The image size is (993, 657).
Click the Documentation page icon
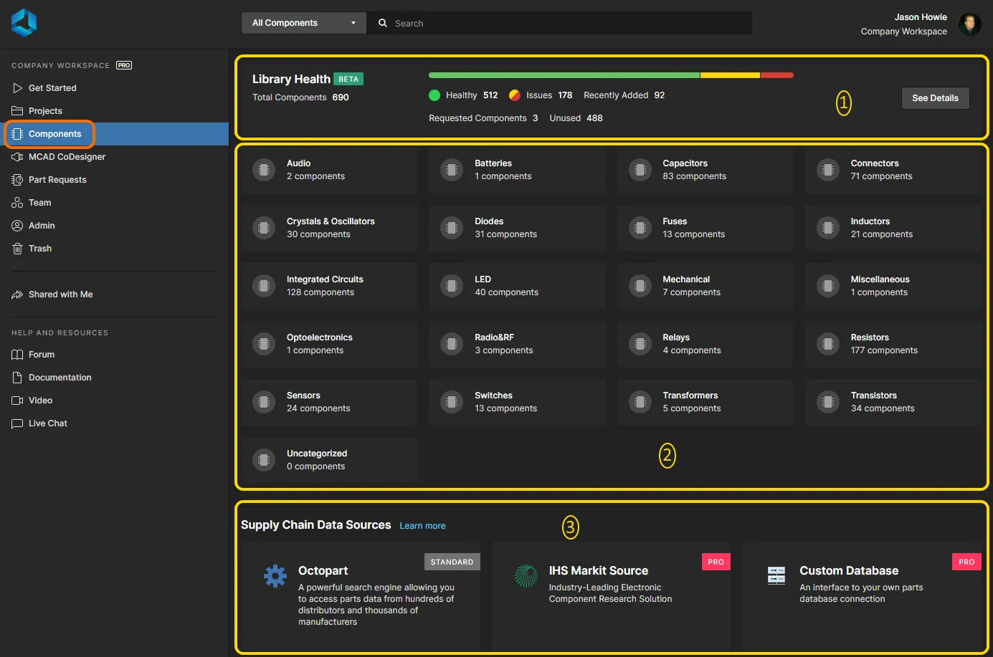(x=17, y=378)
